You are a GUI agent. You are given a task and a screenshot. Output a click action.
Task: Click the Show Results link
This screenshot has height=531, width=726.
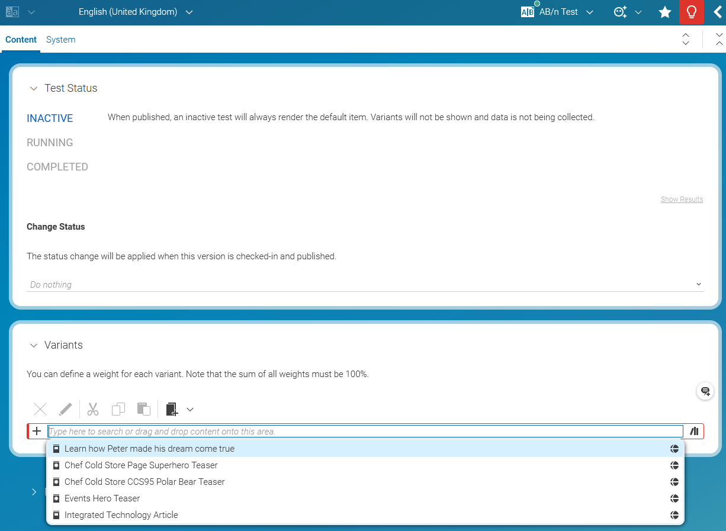click(682, 199)
